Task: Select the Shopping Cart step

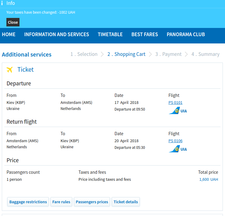Action: pos(126,54)
